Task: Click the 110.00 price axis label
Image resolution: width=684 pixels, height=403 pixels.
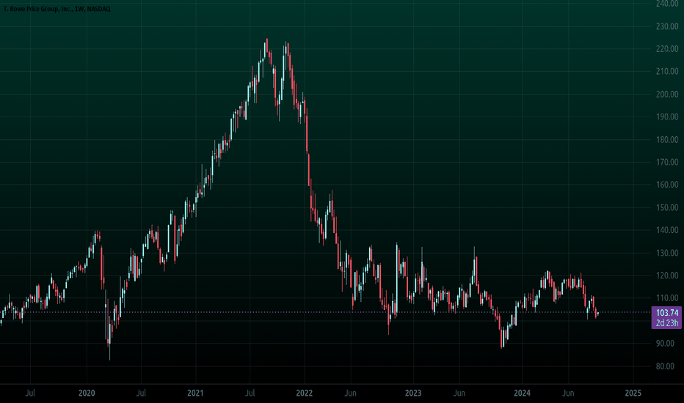Action: [x=667, y=298]
